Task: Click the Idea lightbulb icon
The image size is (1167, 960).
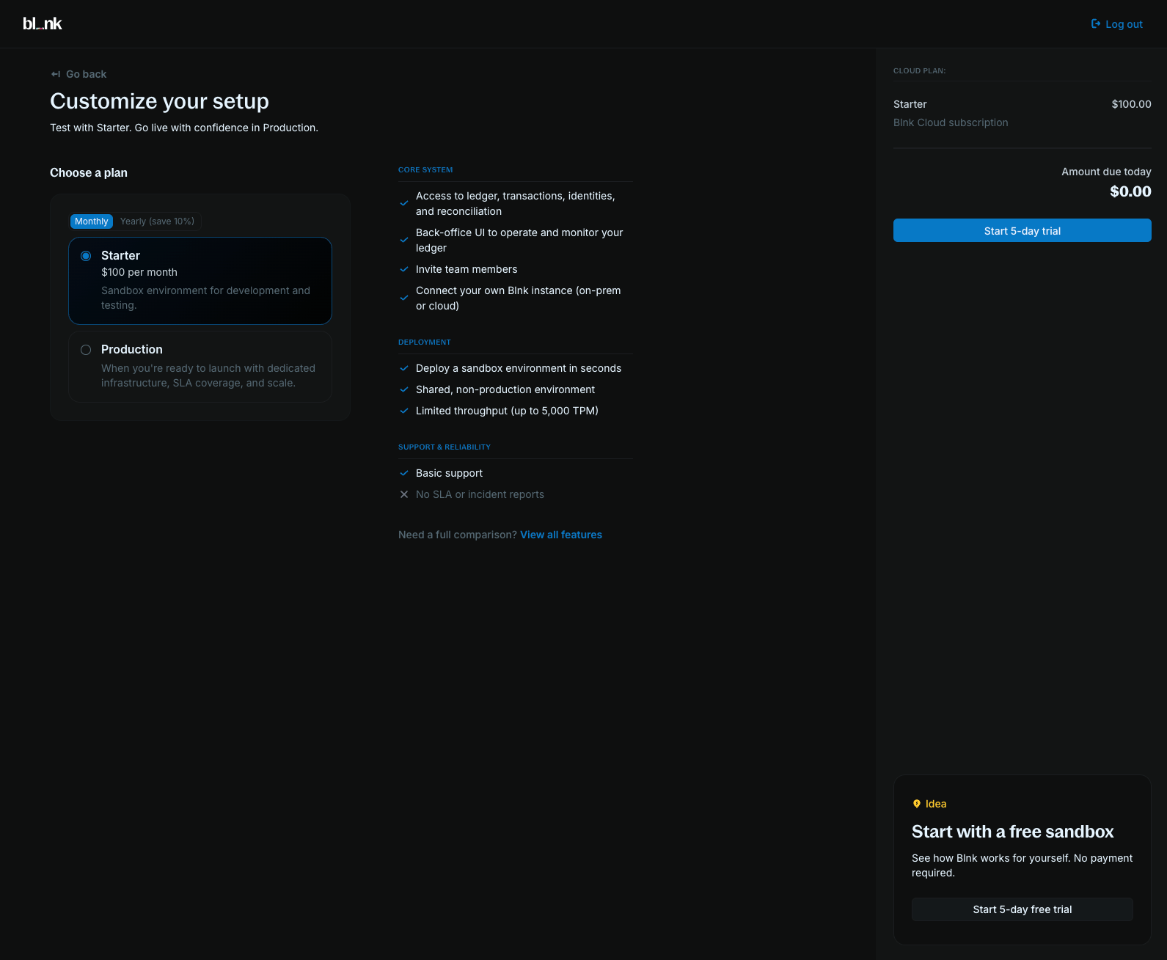Action: coord(917,804)
